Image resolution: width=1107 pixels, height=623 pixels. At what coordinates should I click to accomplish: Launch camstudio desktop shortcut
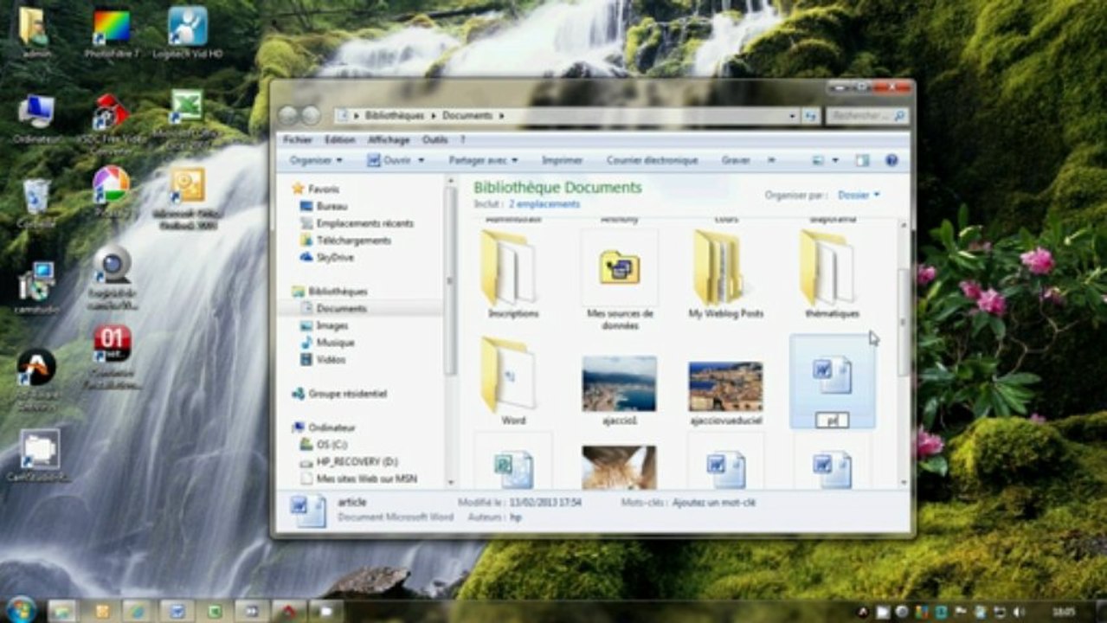(35, 287)
